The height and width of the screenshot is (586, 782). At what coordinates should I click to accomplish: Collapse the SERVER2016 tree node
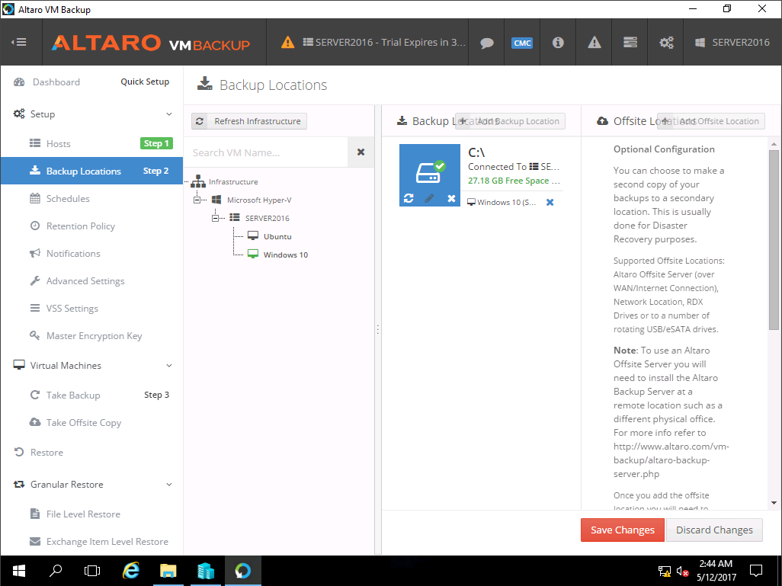(x=215, y=218)
